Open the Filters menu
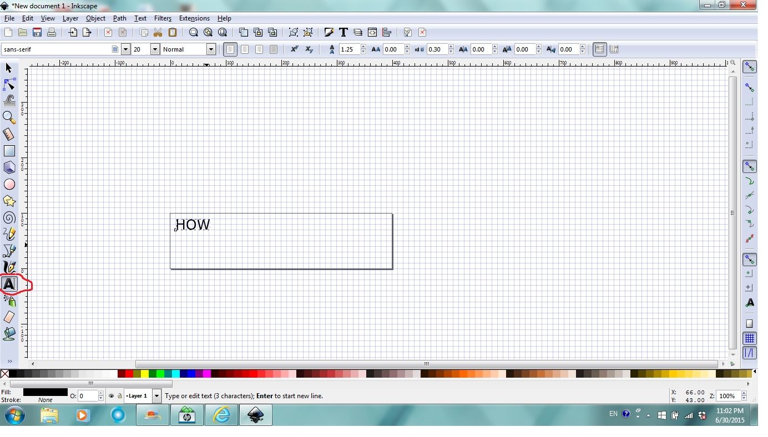The height and width of the screenshot is (437, 768). point(162,18)
